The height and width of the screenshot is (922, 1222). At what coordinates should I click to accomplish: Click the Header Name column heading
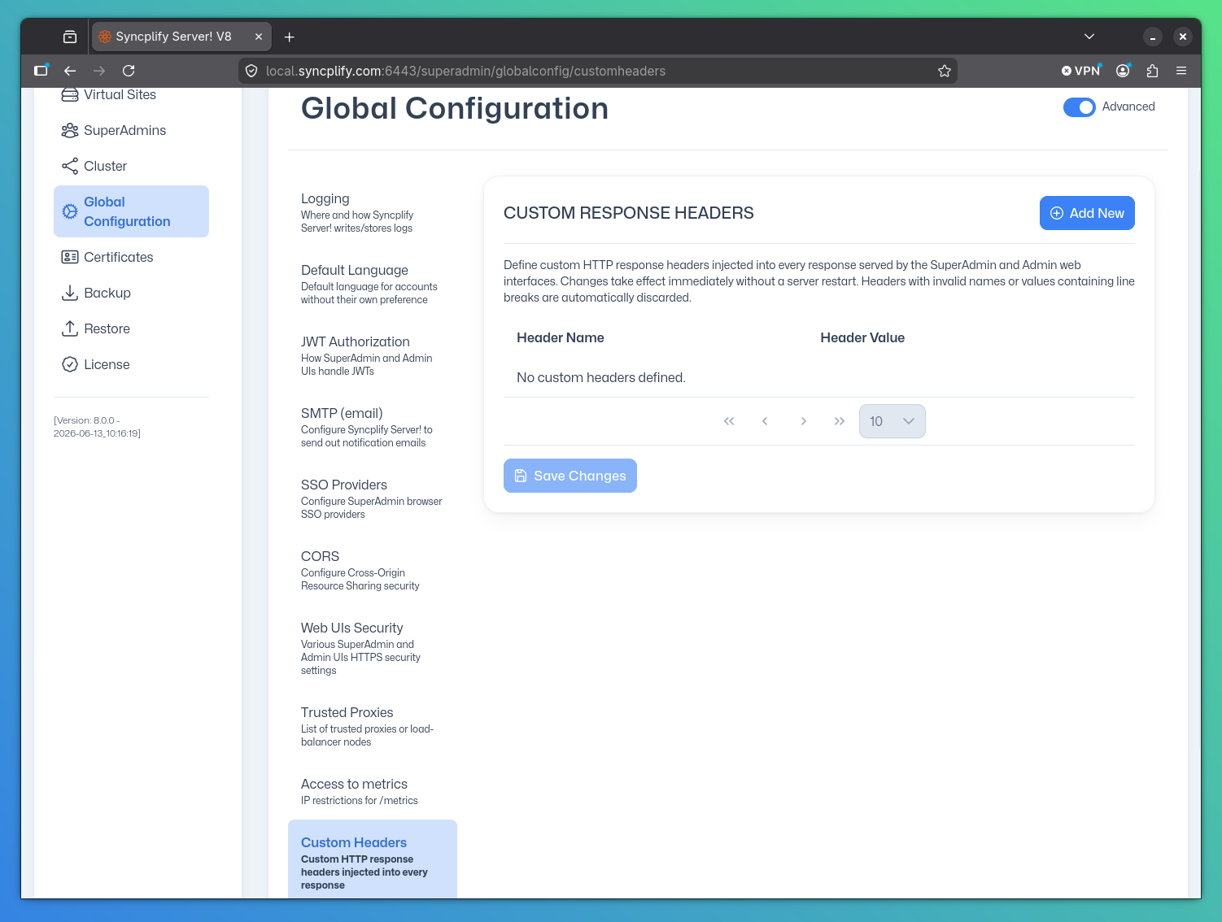tap(561, 337)
